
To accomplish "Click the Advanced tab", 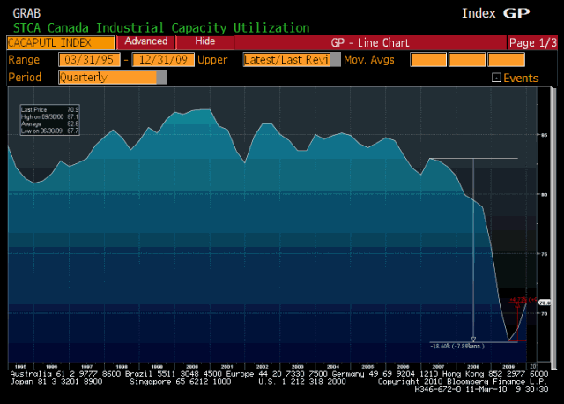I will [x=146, y=41].
